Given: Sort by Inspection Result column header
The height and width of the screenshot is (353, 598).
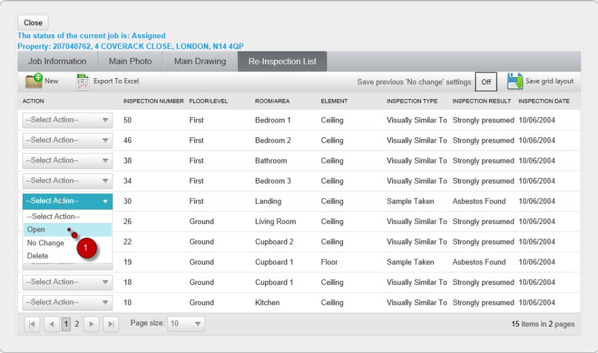Looking at the screenshot, I should pos(481,101).
